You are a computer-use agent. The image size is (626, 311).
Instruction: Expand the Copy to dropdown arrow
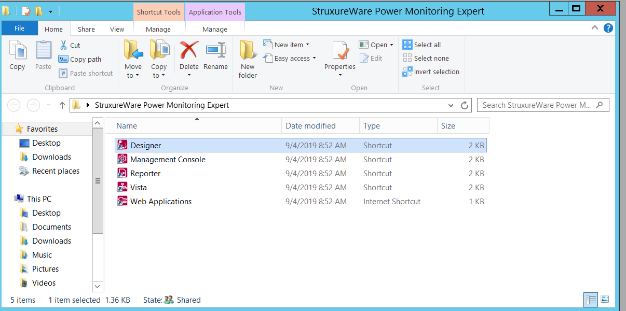click(163, 76)
